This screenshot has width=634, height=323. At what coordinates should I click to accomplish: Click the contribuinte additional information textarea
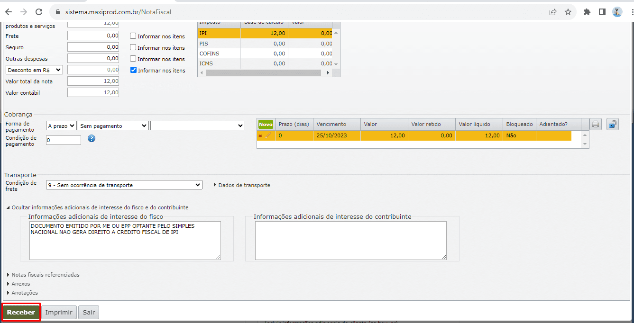350,241
